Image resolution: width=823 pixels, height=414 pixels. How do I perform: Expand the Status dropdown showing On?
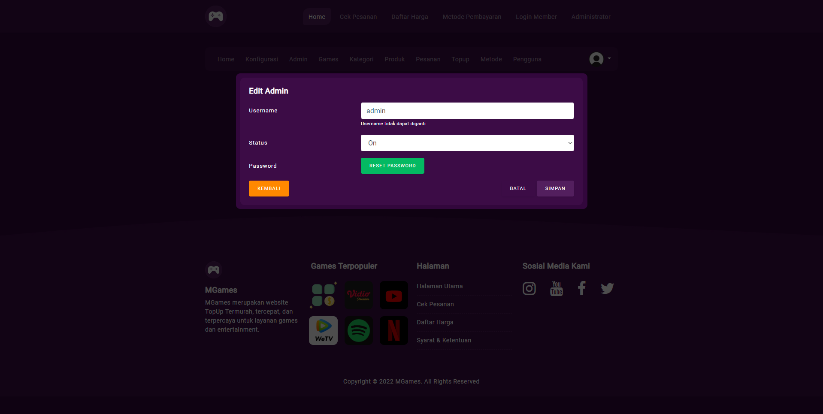pos(467,143)
